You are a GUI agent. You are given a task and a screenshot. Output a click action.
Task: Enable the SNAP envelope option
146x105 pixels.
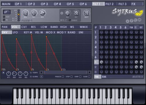(x=80, y=77)
